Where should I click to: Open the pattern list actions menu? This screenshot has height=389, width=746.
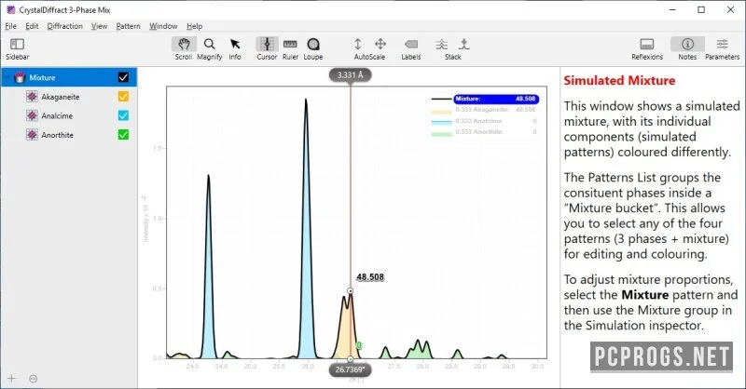[33, 379]
